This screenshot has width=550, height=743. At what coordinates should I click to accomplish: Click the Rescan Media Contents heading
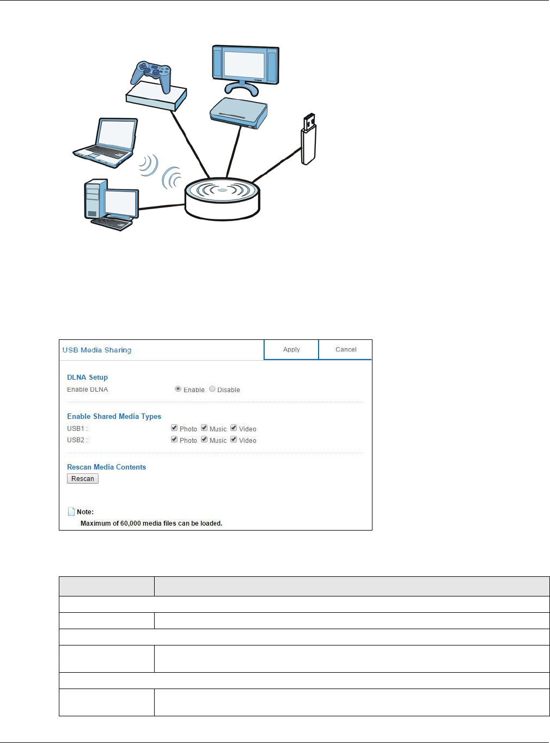pyautogui.click(x=106, y=467)
